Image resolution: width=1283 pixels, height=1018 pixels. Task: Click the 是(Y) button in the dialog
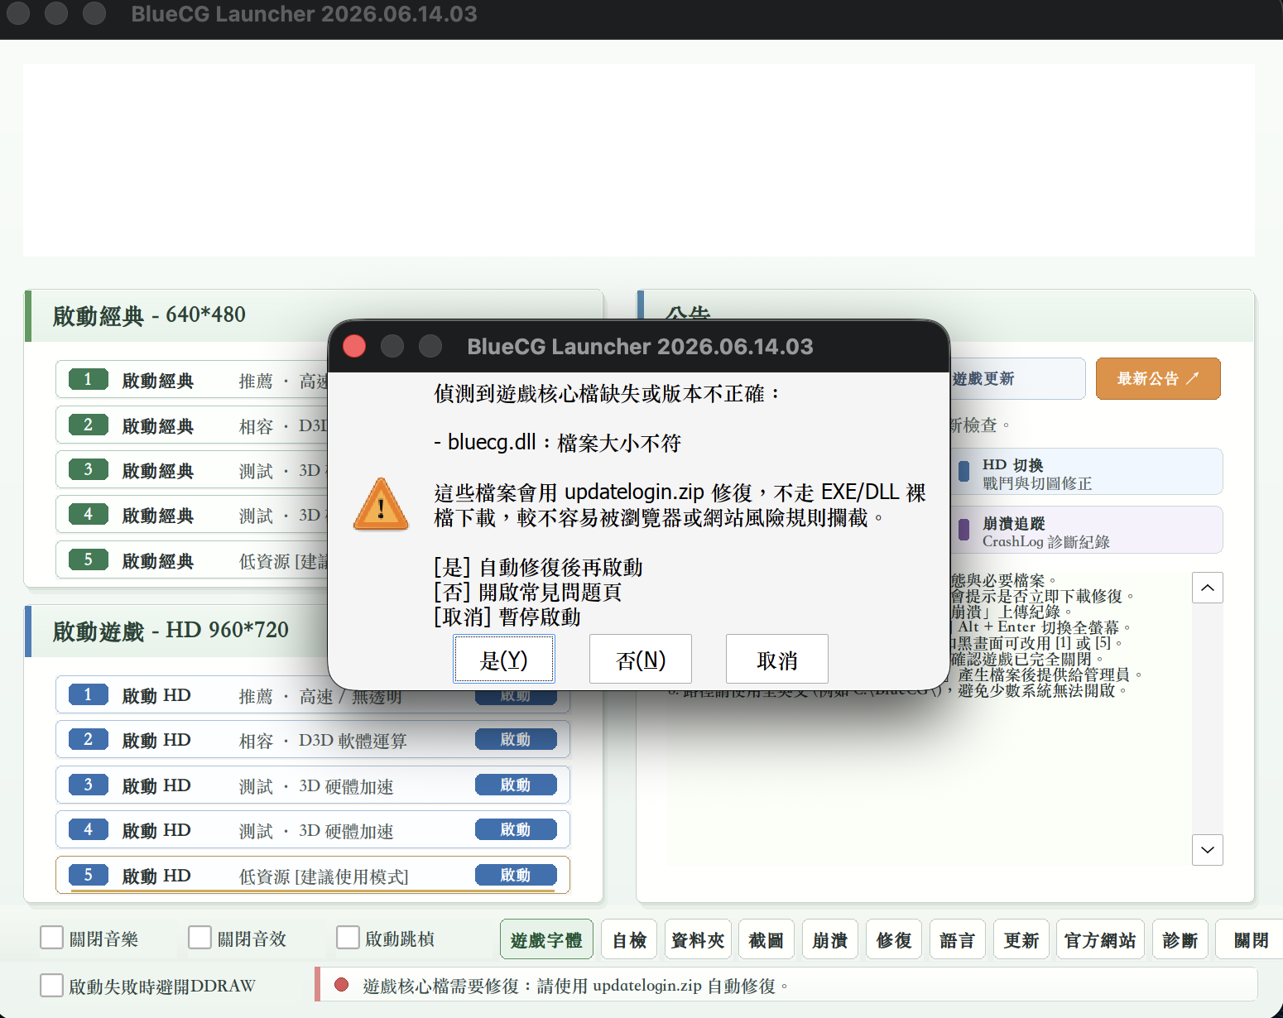(x=503, y=659)
